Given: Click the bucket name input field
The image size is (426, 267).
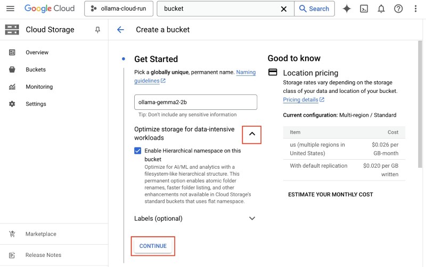Looking at the screenshot, I should pyautogui.click(x=195, y=102).
